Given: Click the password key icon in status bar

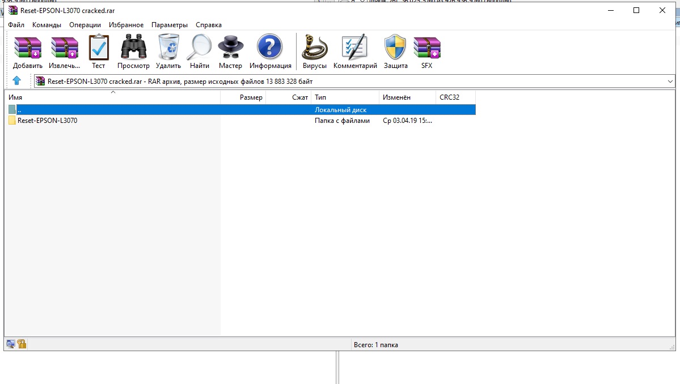Looking at the screenshot, I should pyautogui.click(x=22, y=344).
